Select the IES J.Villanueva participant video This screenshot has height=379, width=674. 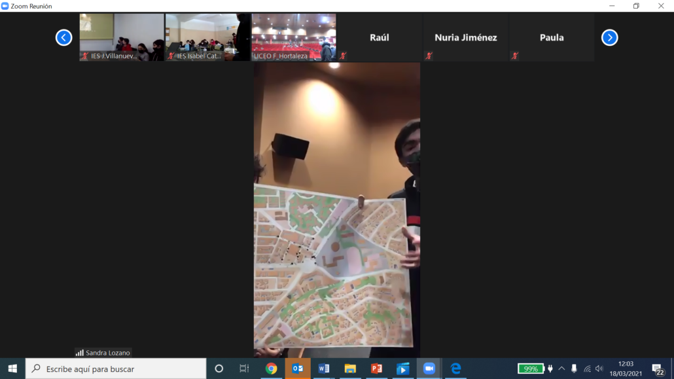pos(122,37)
